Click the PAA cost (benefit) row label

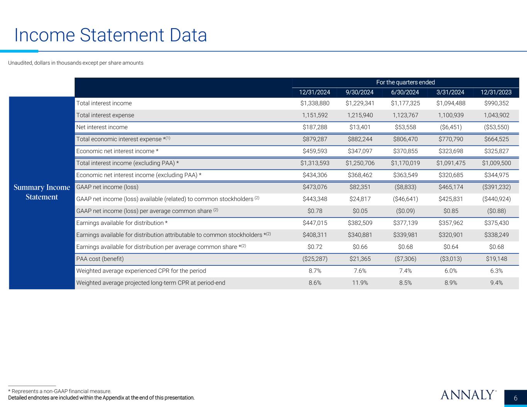point(100,259)
